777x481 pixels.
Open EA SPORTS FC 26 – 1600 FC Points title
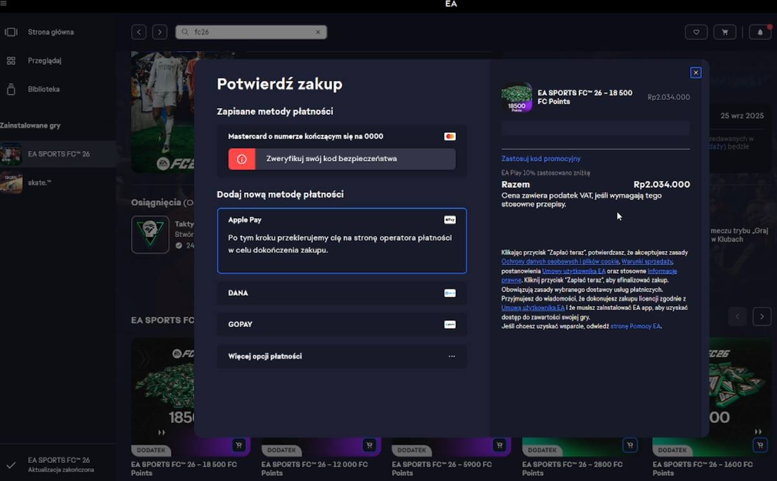(703, 469)
